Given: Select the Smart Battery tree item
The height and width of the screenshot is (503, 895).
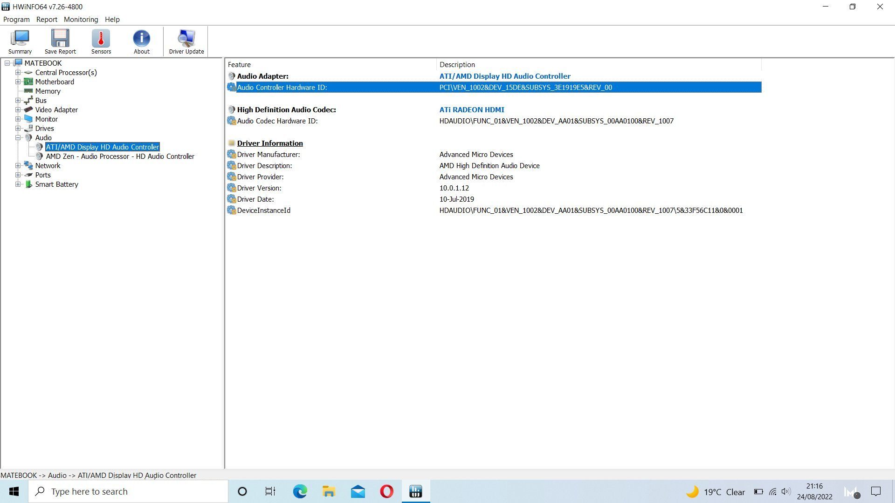Looking at the screenshot, I should point(56,184).
